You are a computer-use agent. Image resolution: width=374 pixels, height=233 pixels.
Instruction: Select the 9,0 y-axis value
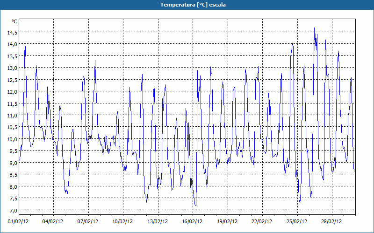(x=14, y=163)
